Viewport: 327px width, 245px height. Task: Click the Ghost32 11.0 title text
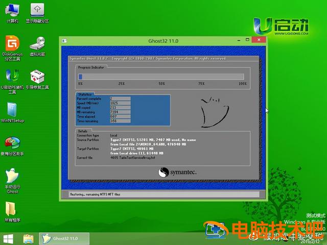(163, 41)
